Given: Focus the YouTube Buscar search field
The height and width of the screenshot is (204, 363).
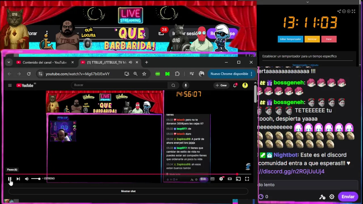Looking at the screenshot, I should 119,85.
